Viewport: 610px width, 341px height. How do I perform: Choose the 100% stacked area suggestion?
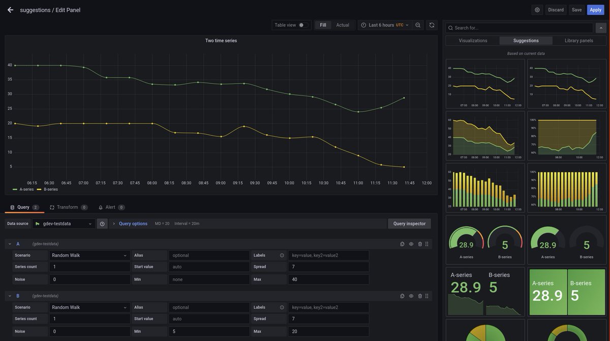pyautogui.click(x=567, y=135)
